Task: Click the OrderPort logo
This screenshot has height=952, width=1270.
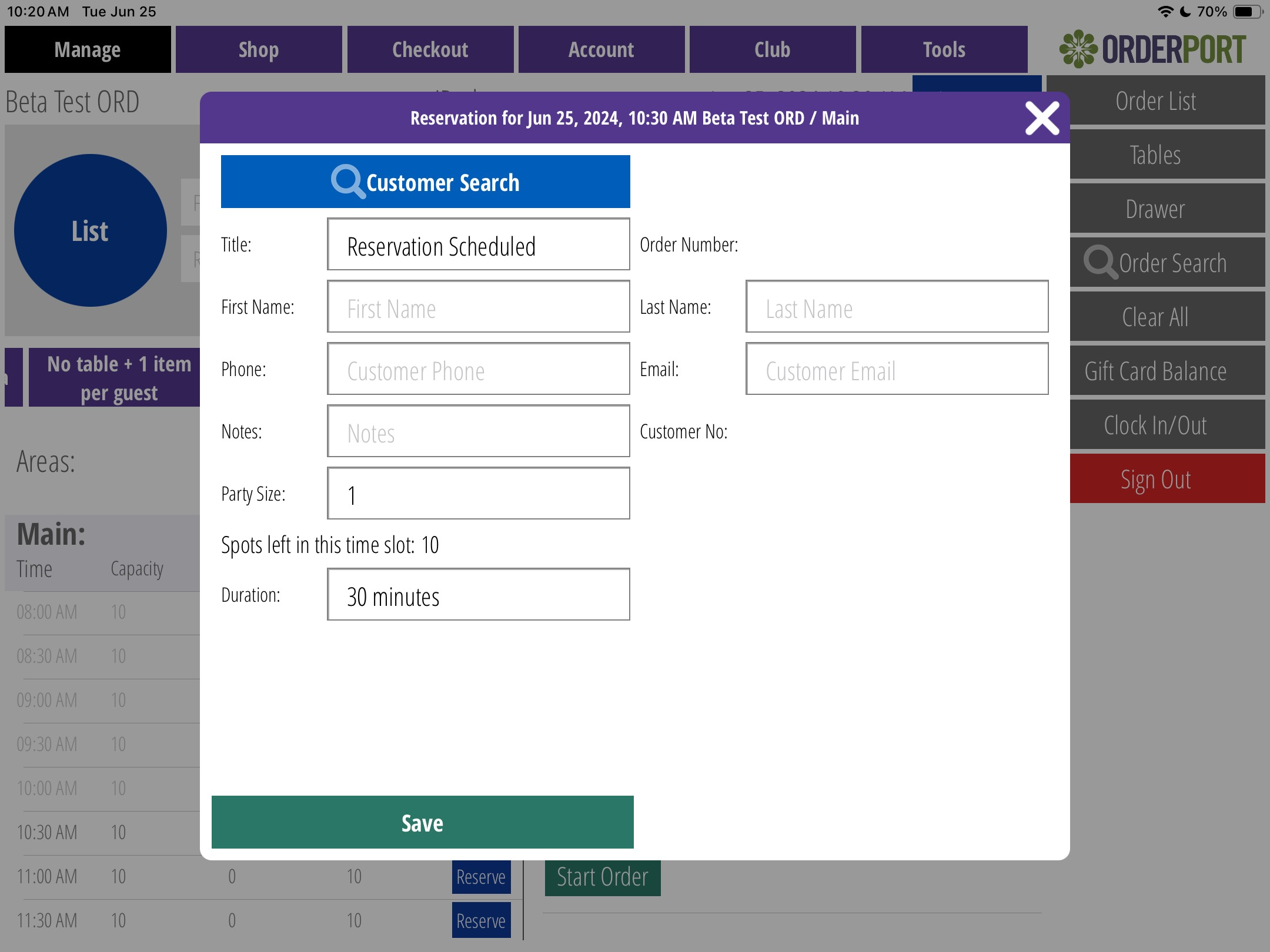Action: (1152, 49)
